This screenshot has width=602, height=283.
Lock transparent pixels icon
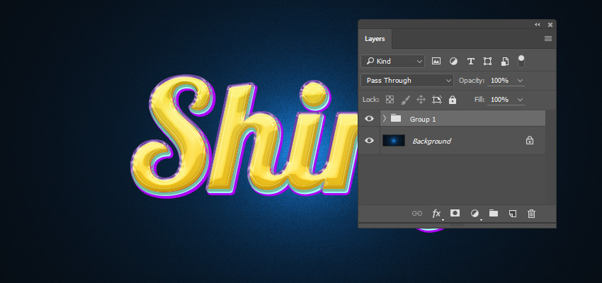click(x=390, y=100)
